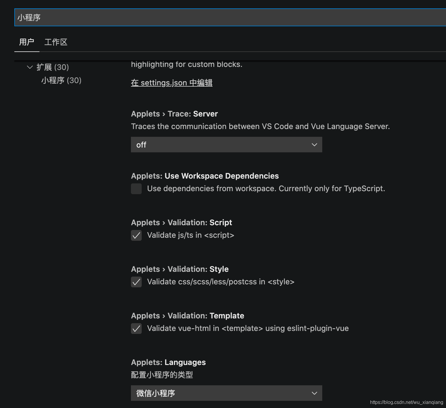This screenshot has height=408, width=446.
Task: Click the Applets › Validation: Style title
Action: point(180,269)
